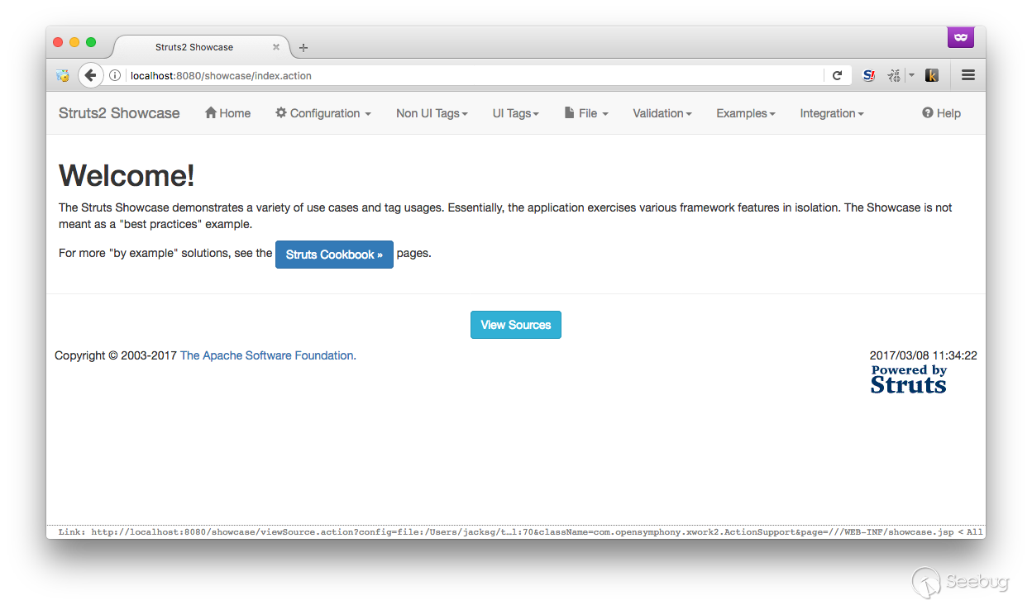The width and height of the screenshot is (1032, 605).
Task: Click the red S toolbar extension icon
Action: point(869,75)
